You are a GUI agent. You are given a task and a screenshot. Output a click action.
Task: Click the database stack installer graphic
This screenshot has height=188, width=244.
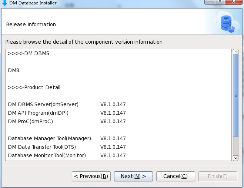[226, 22]
